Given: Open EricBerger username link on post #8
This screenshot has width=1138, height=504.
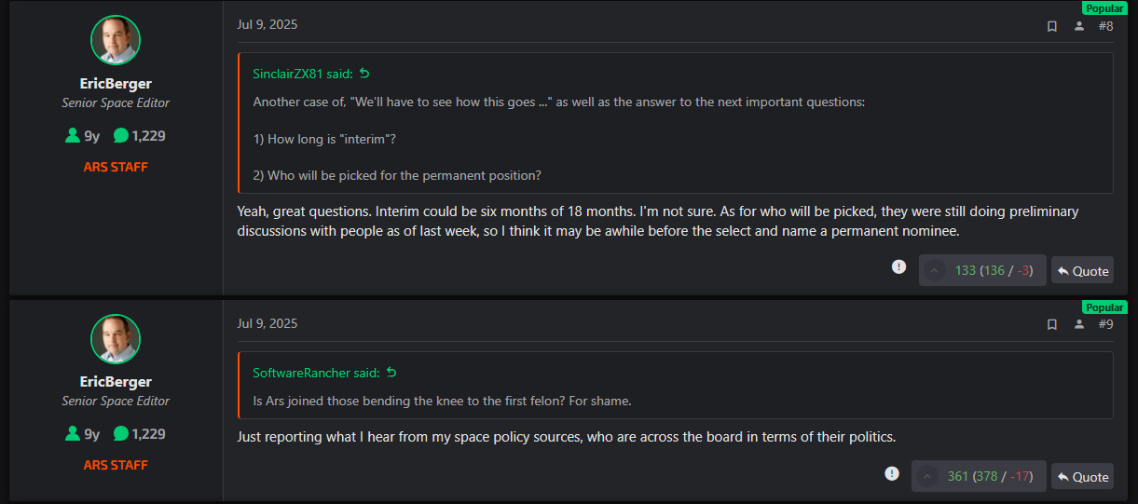Looking at the screenshot, I should [116, 83].
